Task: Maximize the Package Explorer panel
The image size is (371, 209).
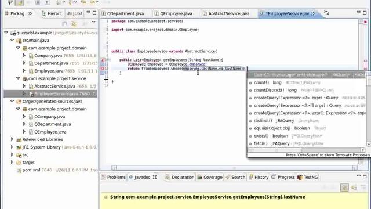Action: click(x=94, y=13)
